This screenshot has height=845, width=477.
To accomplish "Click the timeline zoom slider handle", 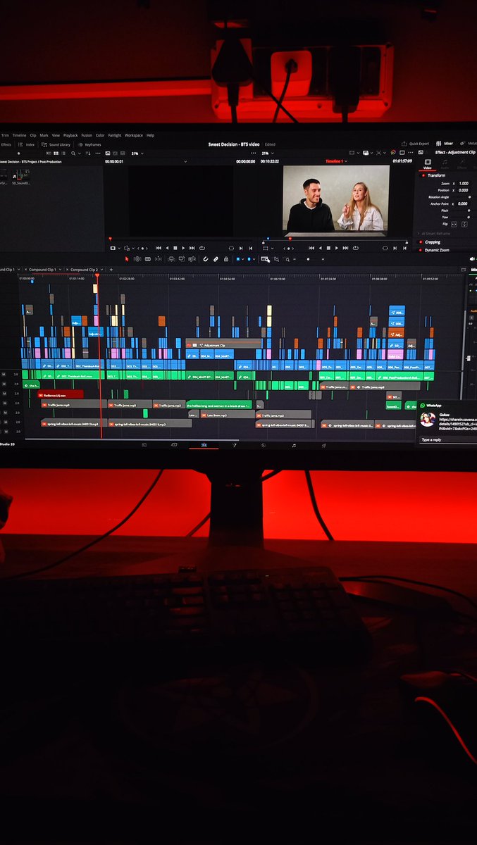I will [x=308, y=259].
